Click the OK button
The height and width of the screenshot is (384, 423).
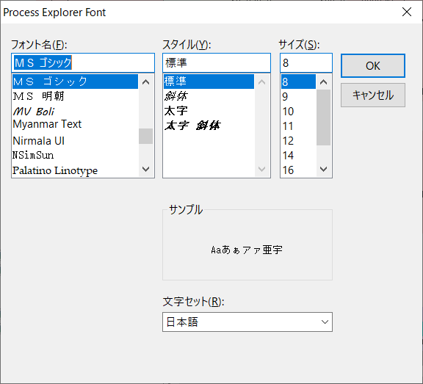373,66
